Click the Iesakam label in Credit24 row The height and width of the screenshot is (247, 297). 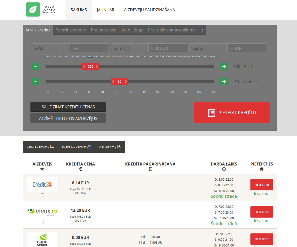pyautogui.click(x=262, y=193)
